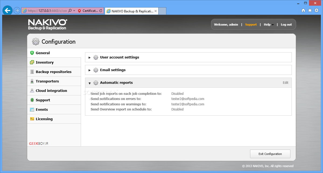This screenshot has height=173, width=323.
Task: Click 'Send notifications on warnings to:' label
Action: [118, 104]
